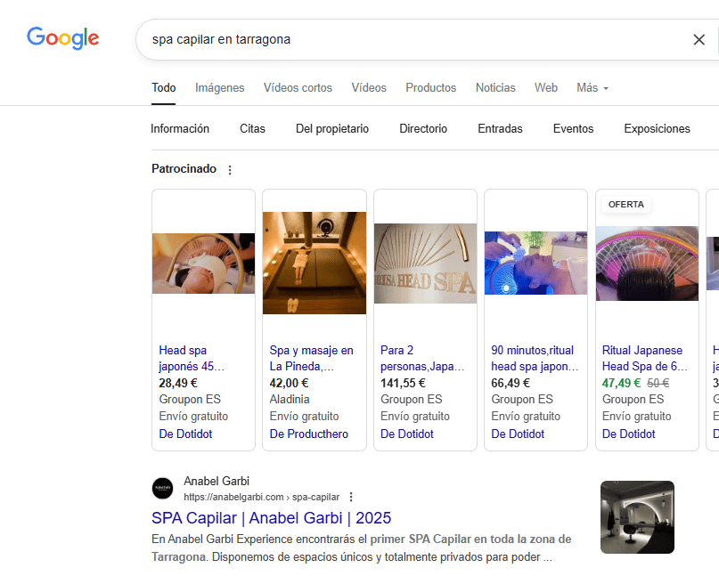The width and height of the screenshot is (719, 576).
Task: Open the SPA Capilar | Anabel Garbi | 2025 result
Action: tap(271, 518)
